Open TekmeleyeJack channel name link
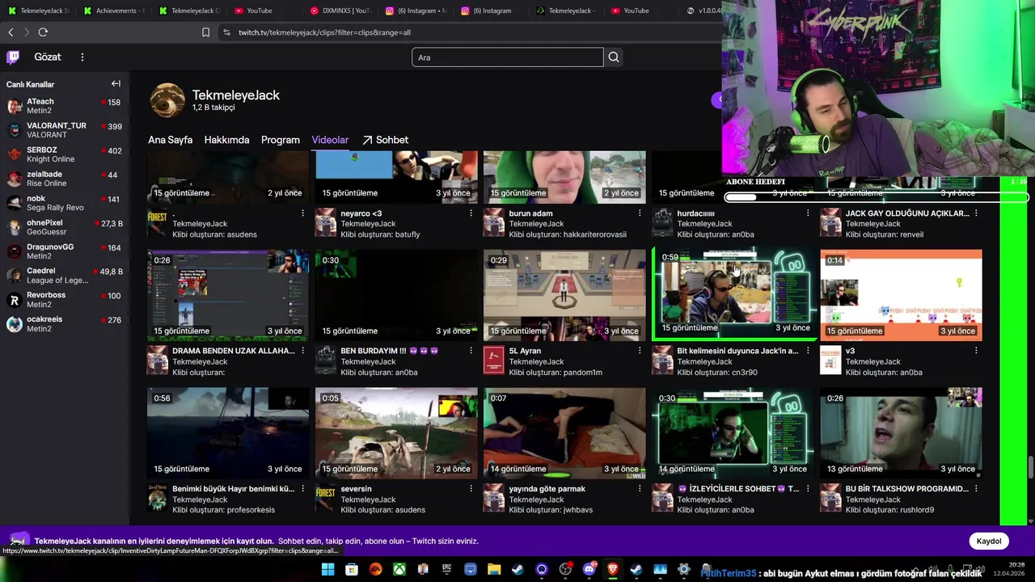The height and width of the screenshot is (582, 1035). pos(236,95)
